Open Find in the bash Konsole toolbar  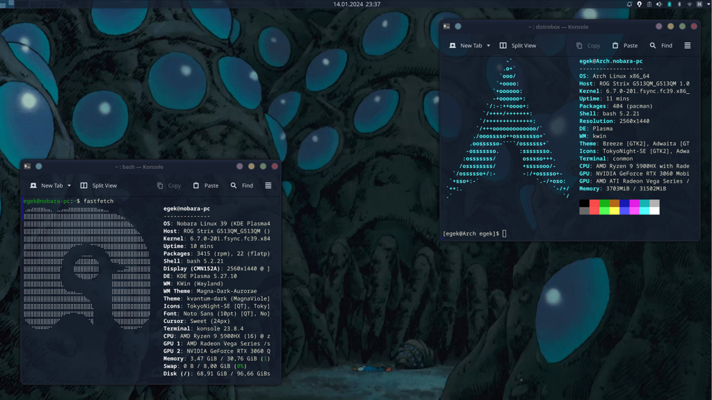pos(242,185)
